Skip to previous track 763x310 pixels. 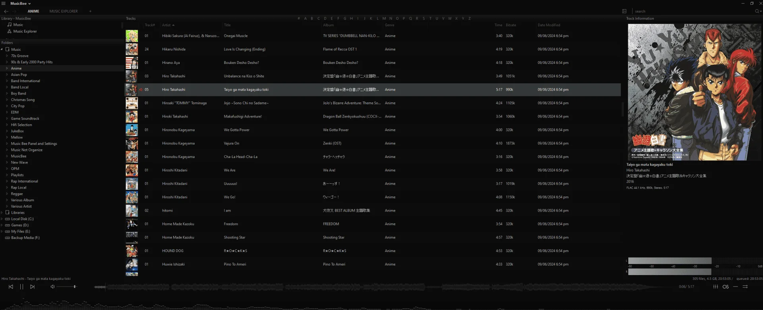11,287
